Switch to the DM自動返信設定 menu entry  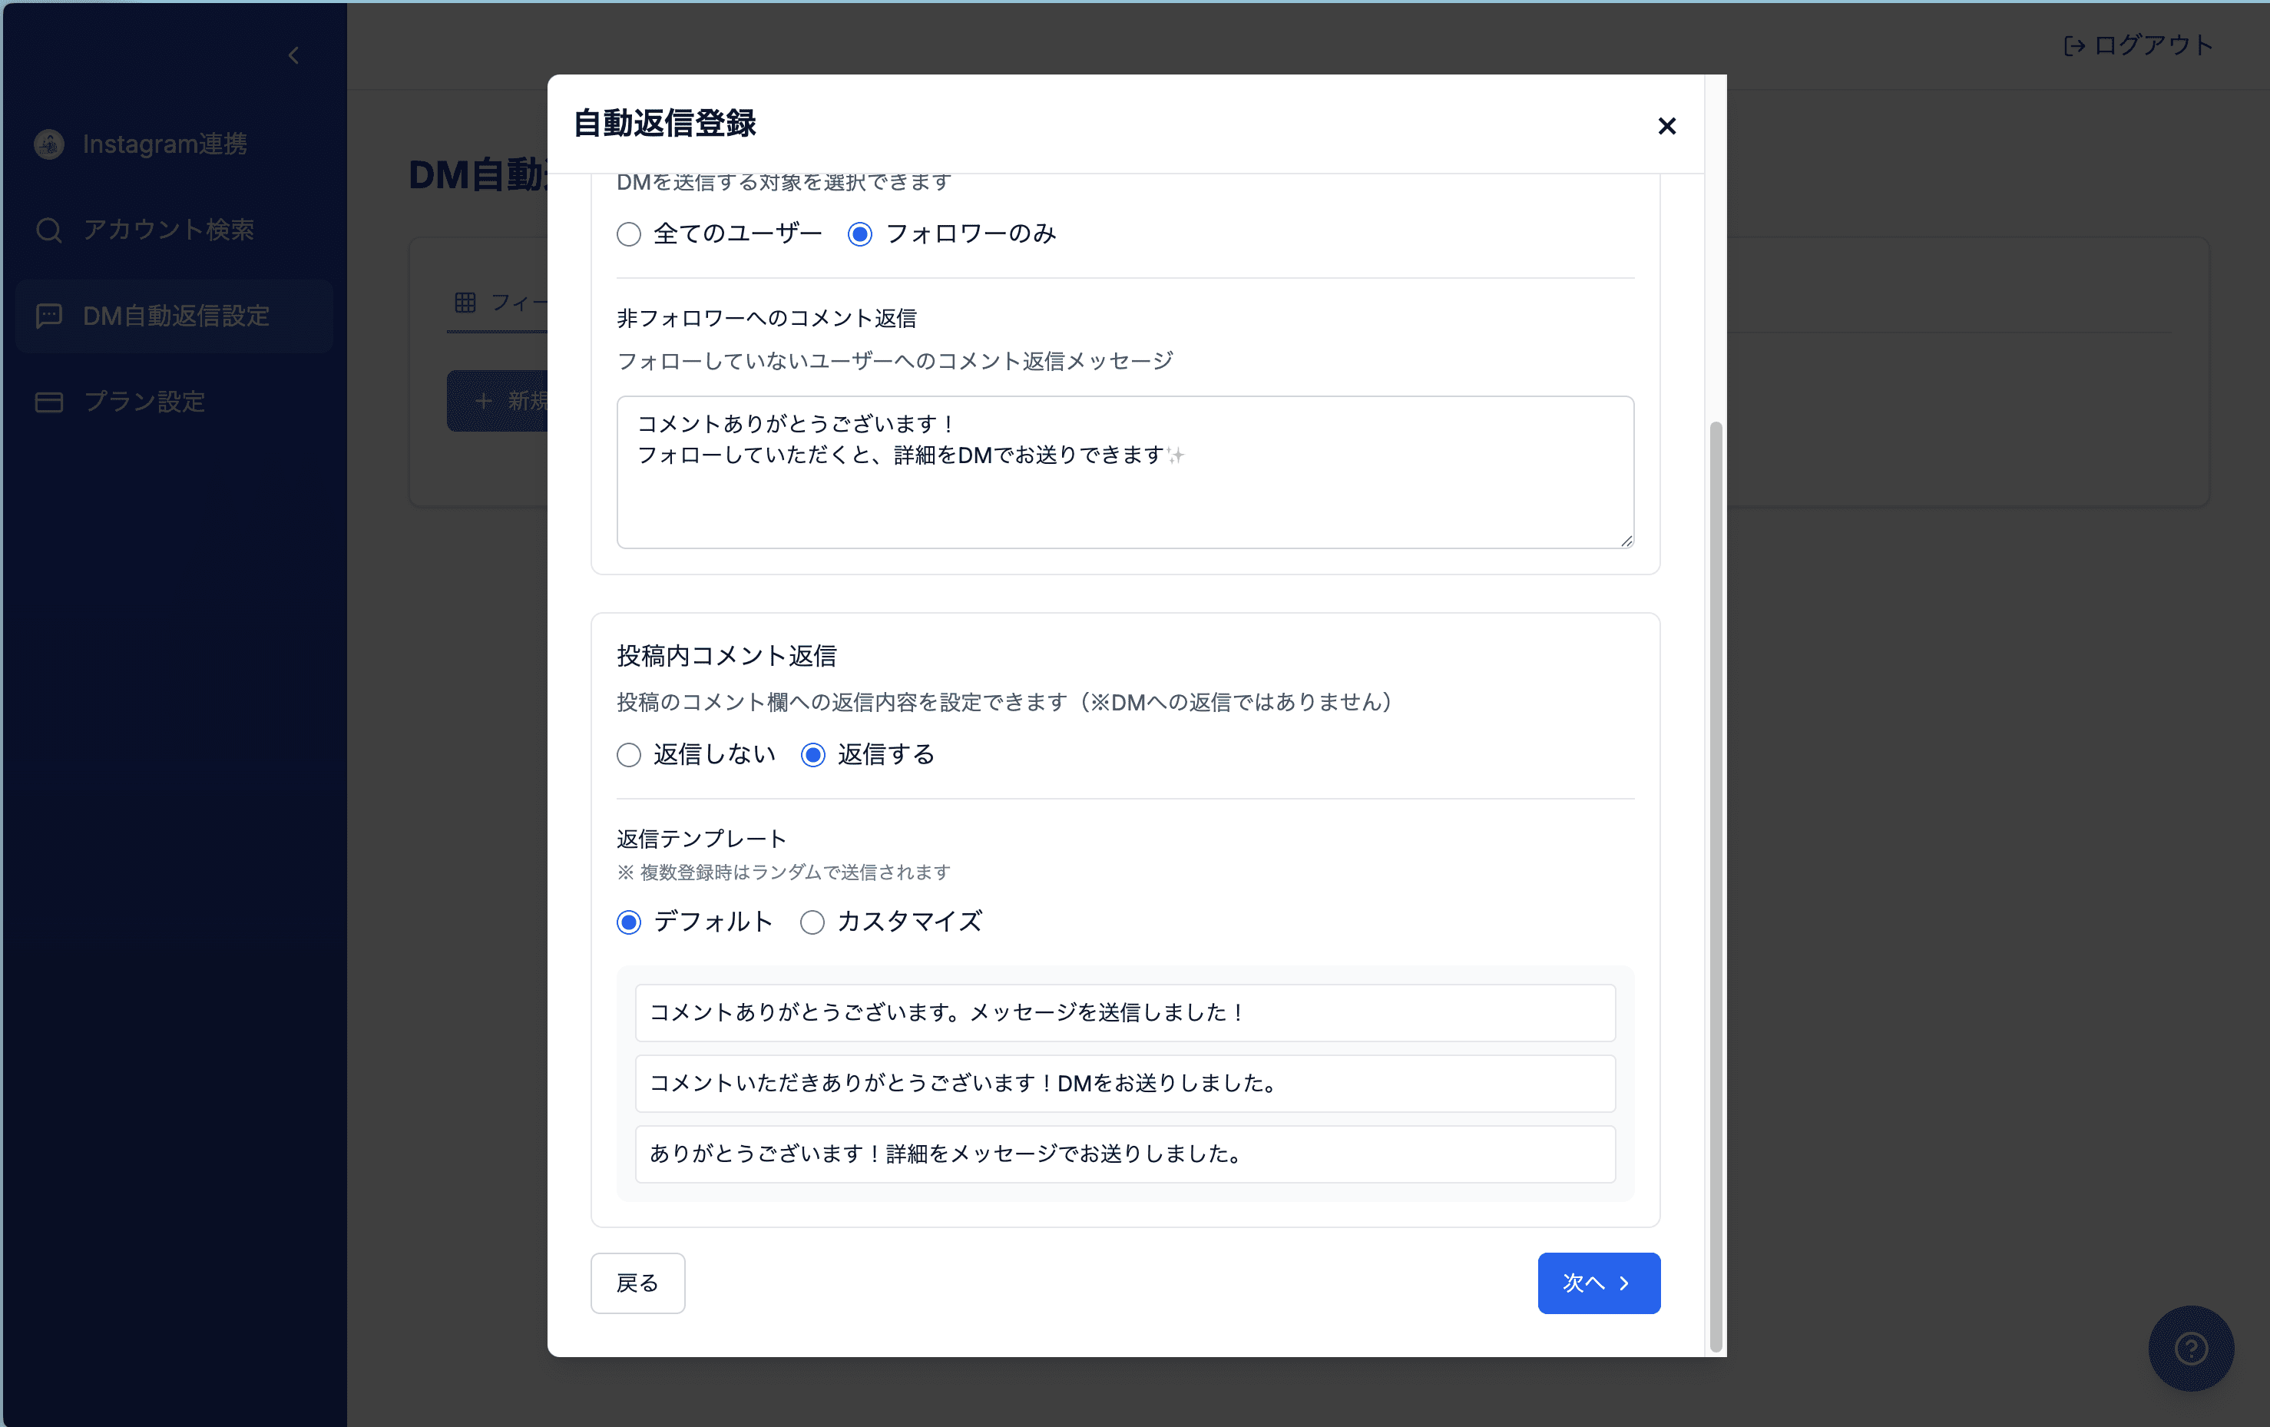(174, 316)
